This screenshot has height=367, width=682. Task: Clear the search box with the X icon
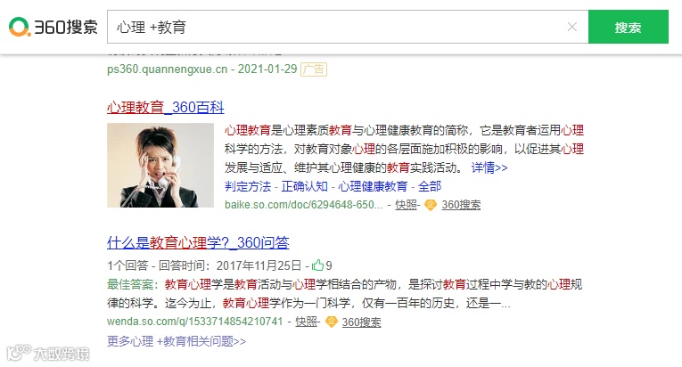[572, 27]
